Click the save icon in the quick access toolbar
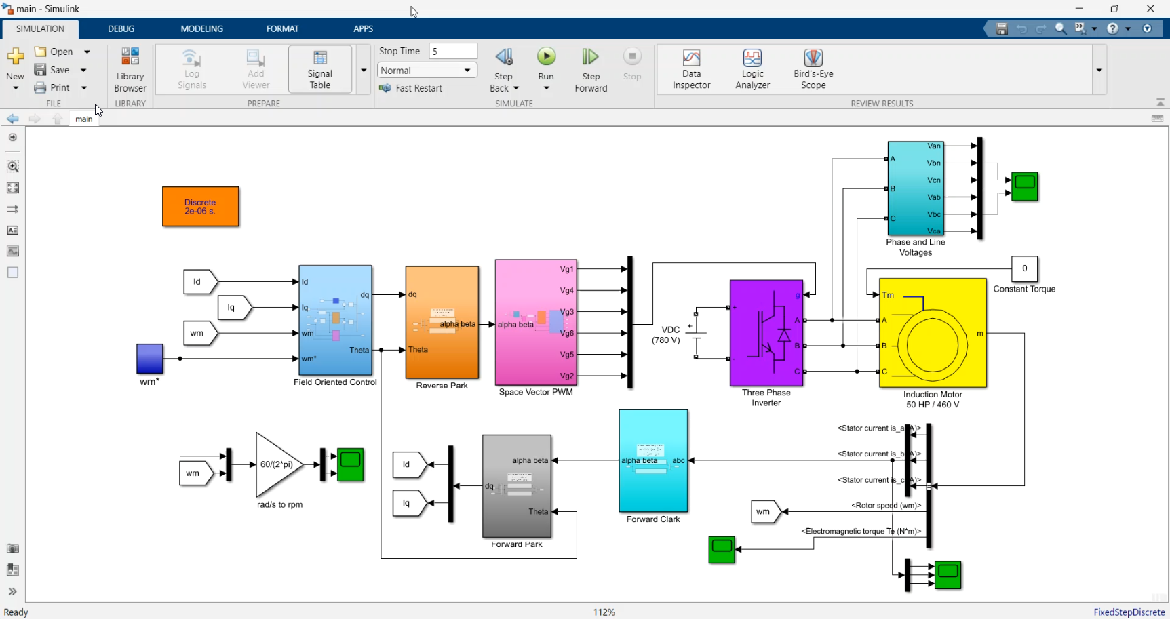This screenshot has height=619, width=1170. pyautogui.click(x=1002, y=28)
